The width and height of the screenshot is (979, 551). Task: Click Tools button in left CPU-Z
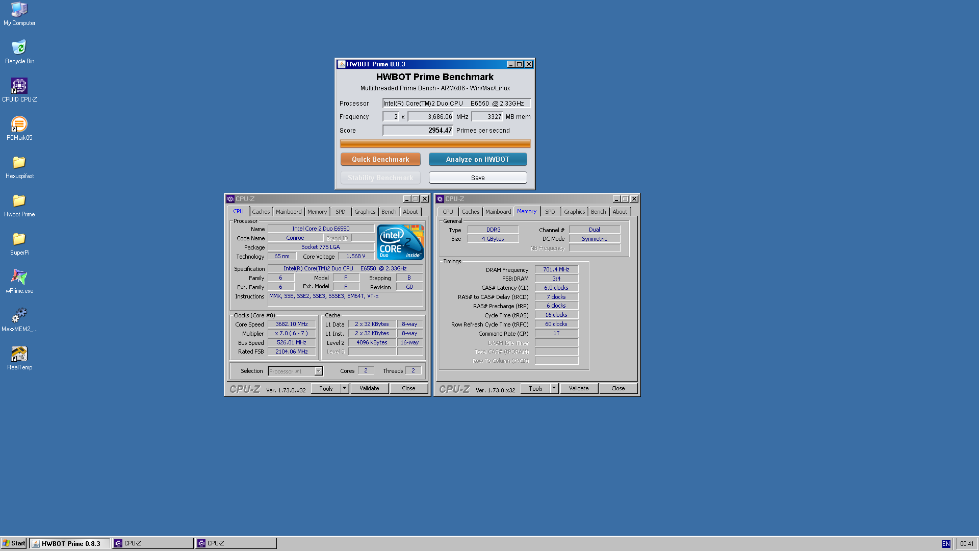point(326,388)
